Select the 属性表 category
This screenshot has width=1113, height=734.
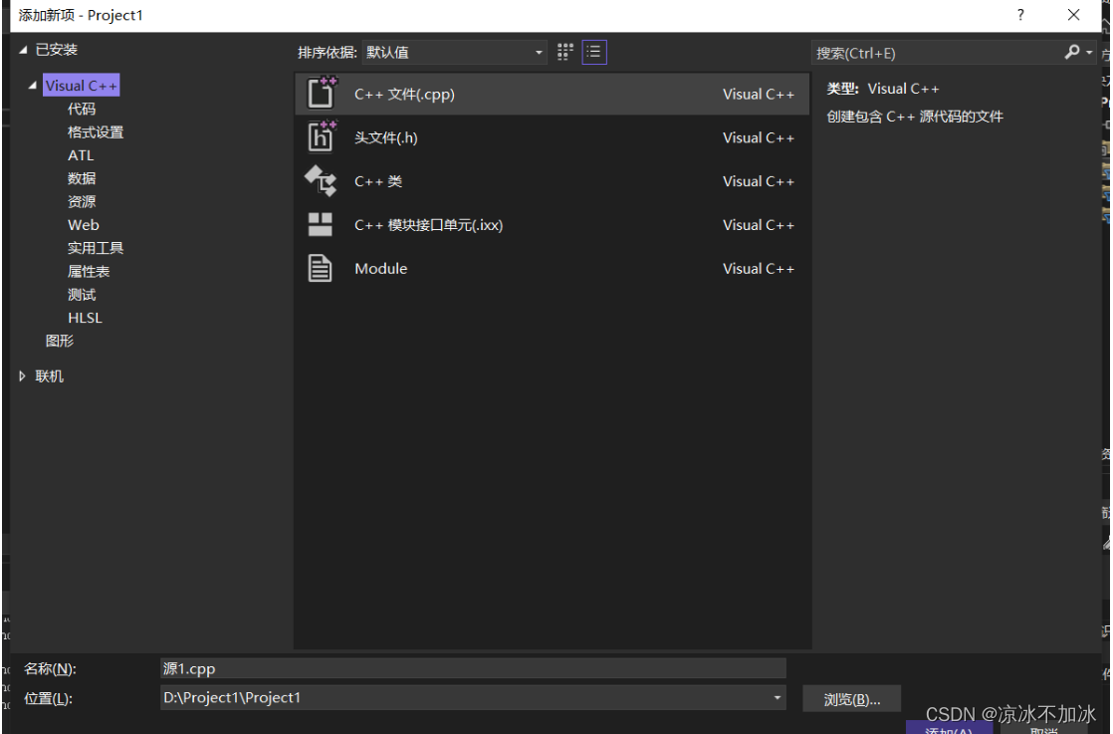(x=88, y=271)
